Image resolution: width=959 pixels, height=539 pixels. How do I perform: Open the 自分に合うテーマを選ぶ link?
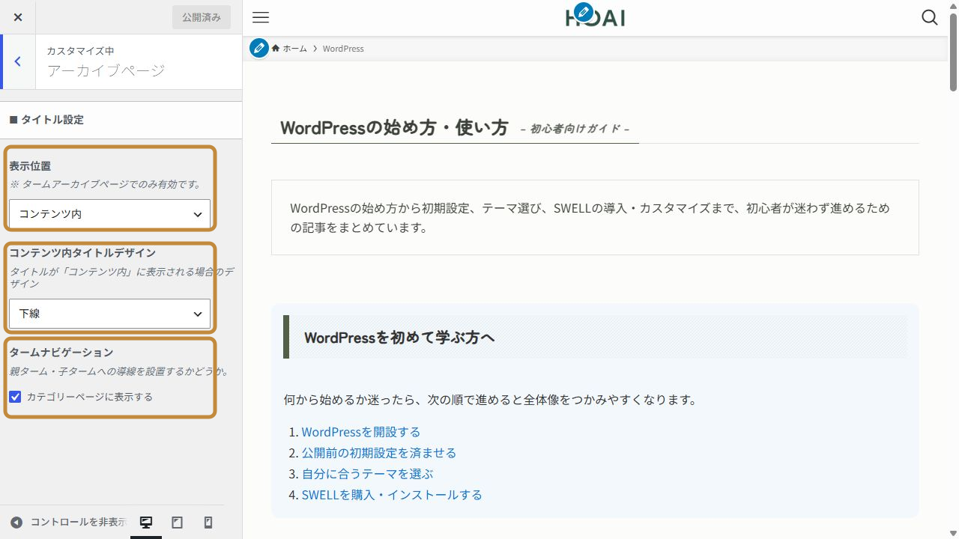(x=367, y=474)
